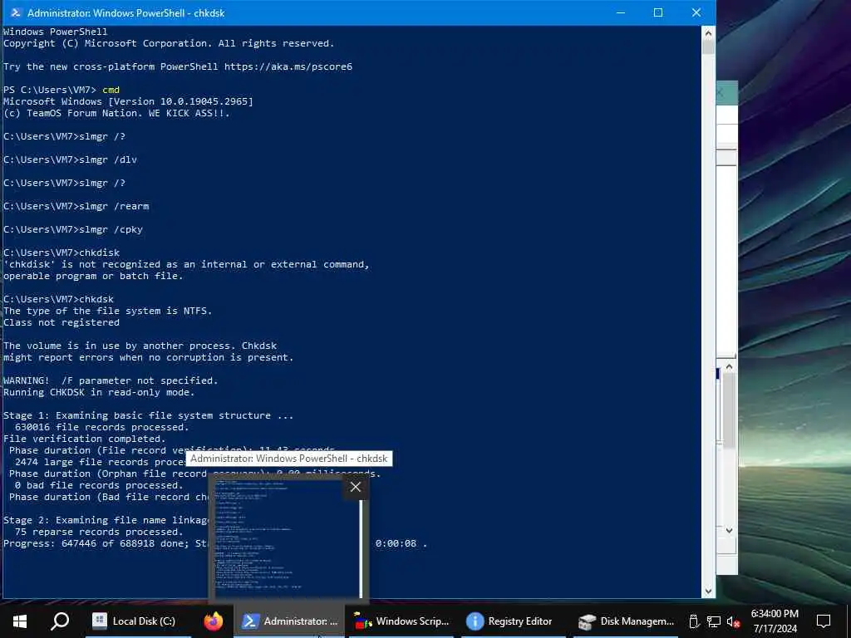Image resolution: width=851 pixels, height=638 pixels.
Task: Click 'Running CHKDSK in read-only mode.' text
Action: [x=99, y=392]
